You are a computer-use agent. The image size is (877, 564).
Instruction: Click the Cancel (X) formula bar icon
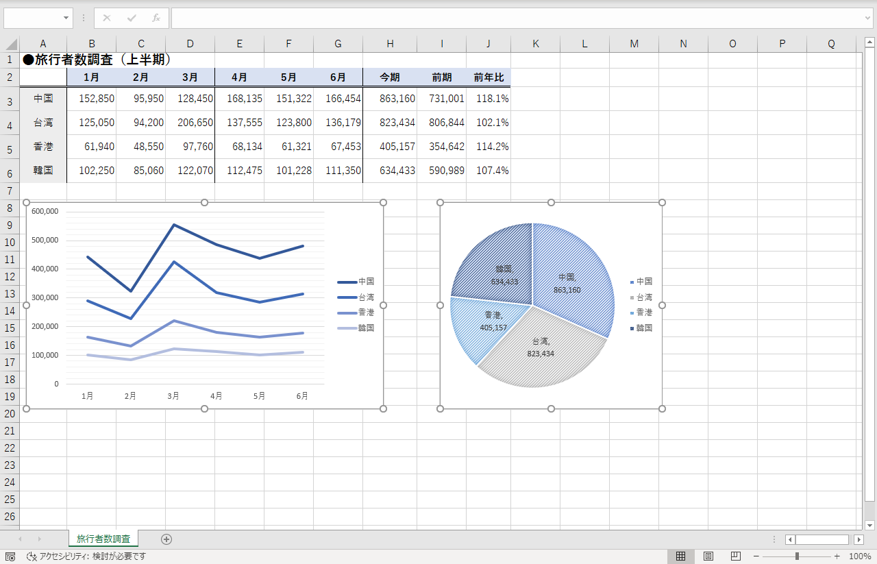click(107, 18)
